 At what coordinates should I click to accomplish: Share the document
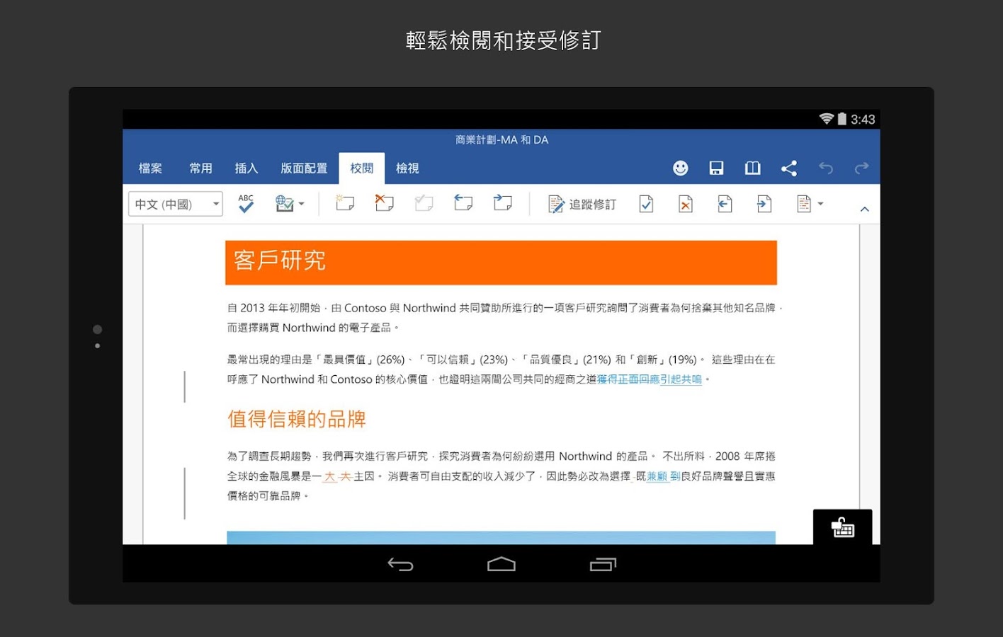[789, 168]
